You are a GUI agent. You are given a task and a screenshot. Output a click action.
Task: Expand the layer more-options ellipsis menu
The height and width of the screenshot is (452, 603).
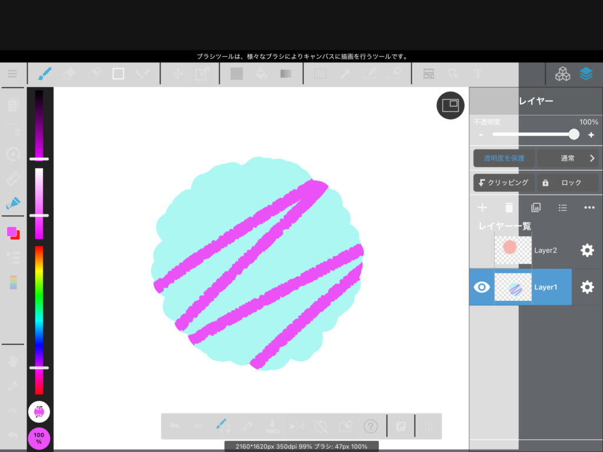click(589, 207)
